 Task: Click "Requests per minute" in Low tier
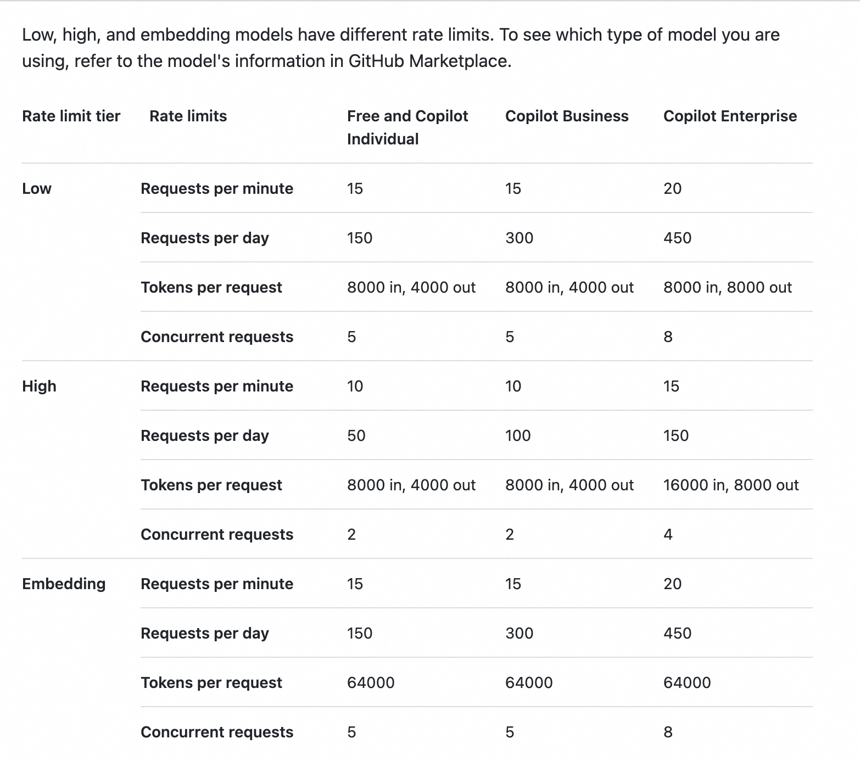coord(217,188)
